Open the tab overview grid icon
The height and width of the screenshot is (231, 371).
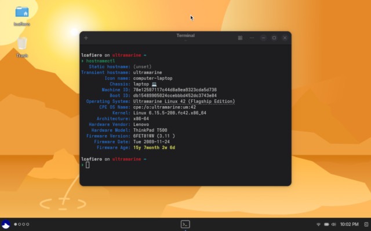click(x=240, y=38)
